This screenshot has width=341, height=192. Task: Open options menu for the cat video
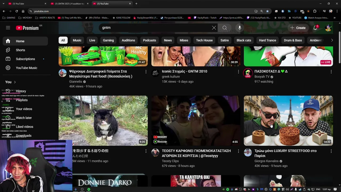[146, 151]
